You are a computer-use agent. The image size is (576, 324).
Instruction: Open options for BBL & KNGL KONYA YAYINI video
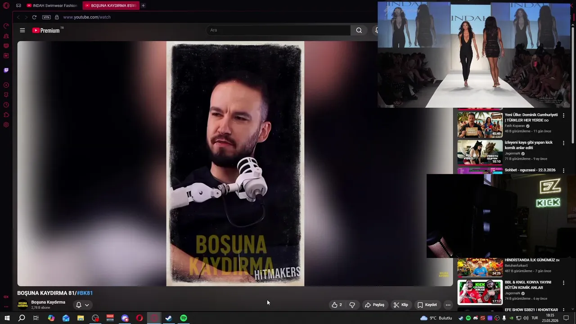tap(563, 283)
